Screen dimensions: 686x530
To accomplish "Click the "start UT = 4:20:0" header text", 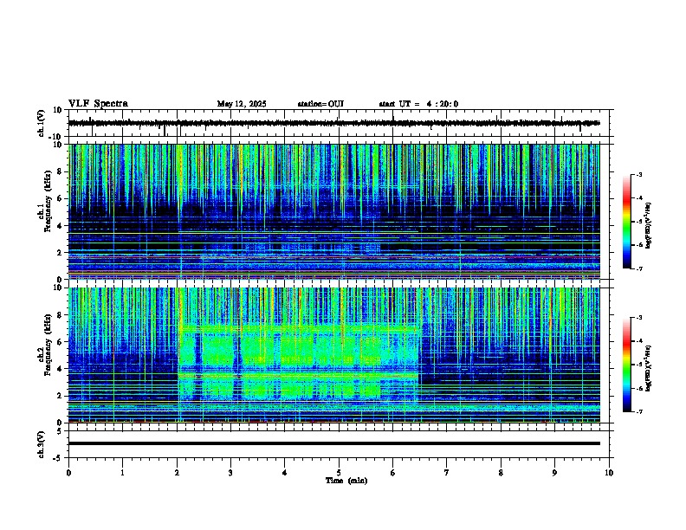I will (418, 104).
